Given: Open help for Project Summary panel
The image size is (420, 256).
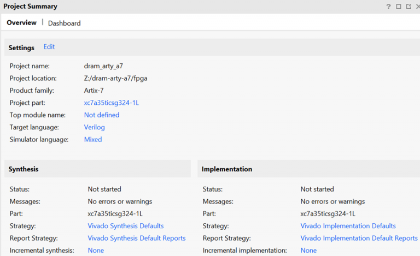Looking at the screenshot, I should click(x=389, y=7).
